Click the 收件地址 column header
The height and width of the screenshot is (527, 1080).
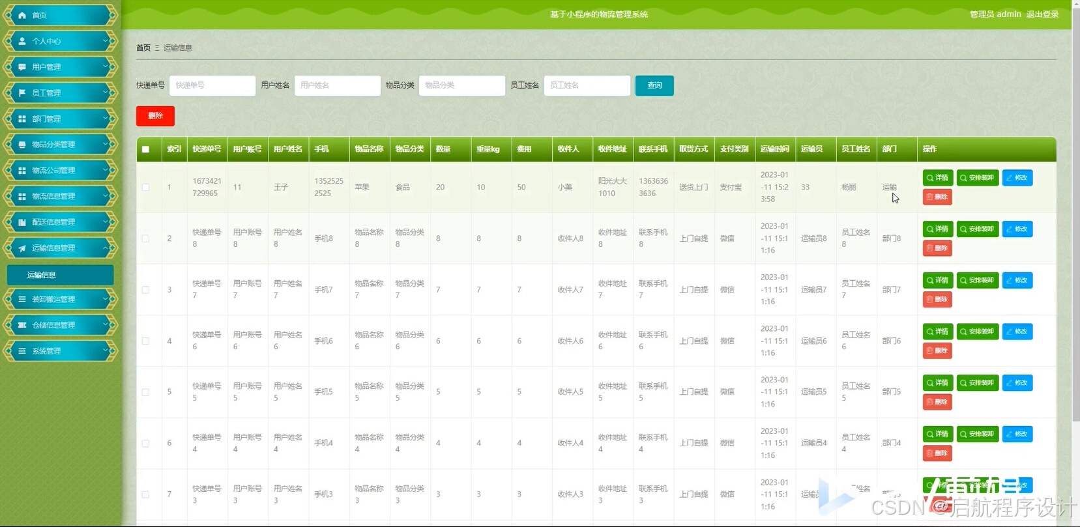click(612, 149)
